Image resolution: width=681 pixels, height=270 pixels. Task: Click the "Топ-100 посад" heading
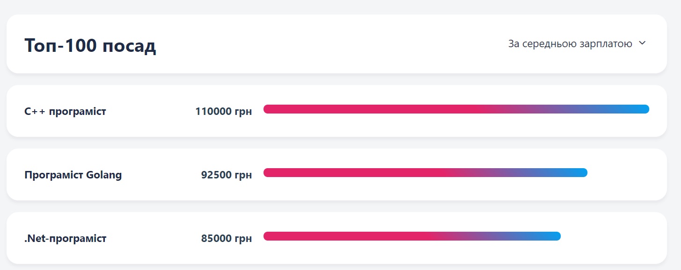point(90,46)
